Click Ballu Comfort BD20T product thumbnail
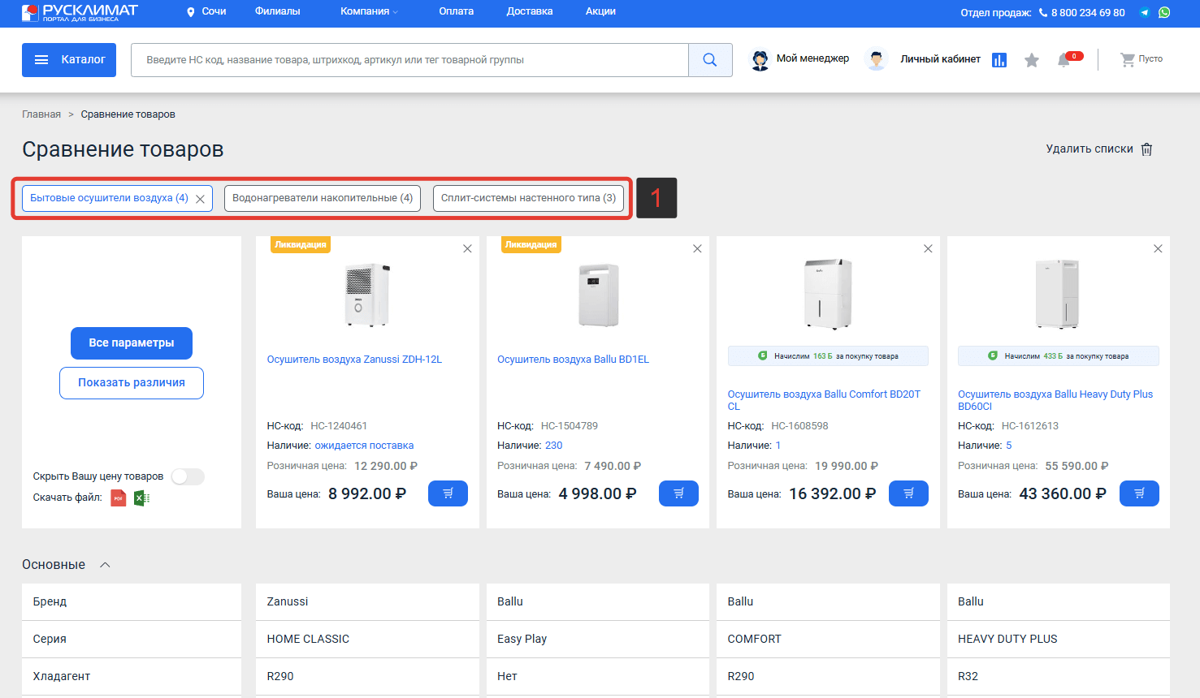Screen dimensions: 1200x698 (x=828, y=294)
